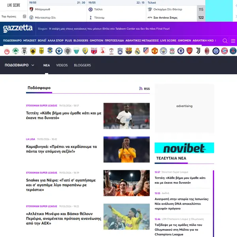Open the Aris yellow team logo
Image resolution: width=237 pixels, height=237 pixels.
[41, 51]
